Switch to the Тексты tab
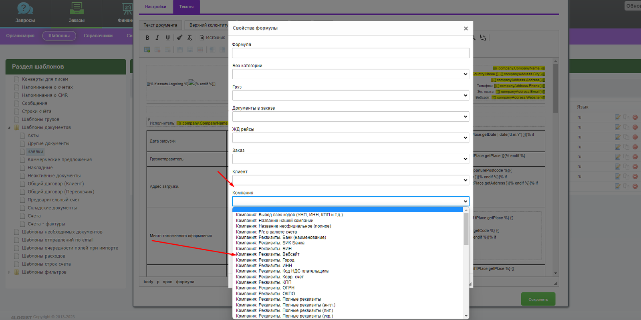This screenshot has width=641, height=320. coord(186,7)
